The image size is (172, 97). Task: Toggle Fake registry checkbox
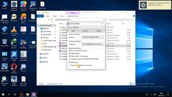pos(70,53)
